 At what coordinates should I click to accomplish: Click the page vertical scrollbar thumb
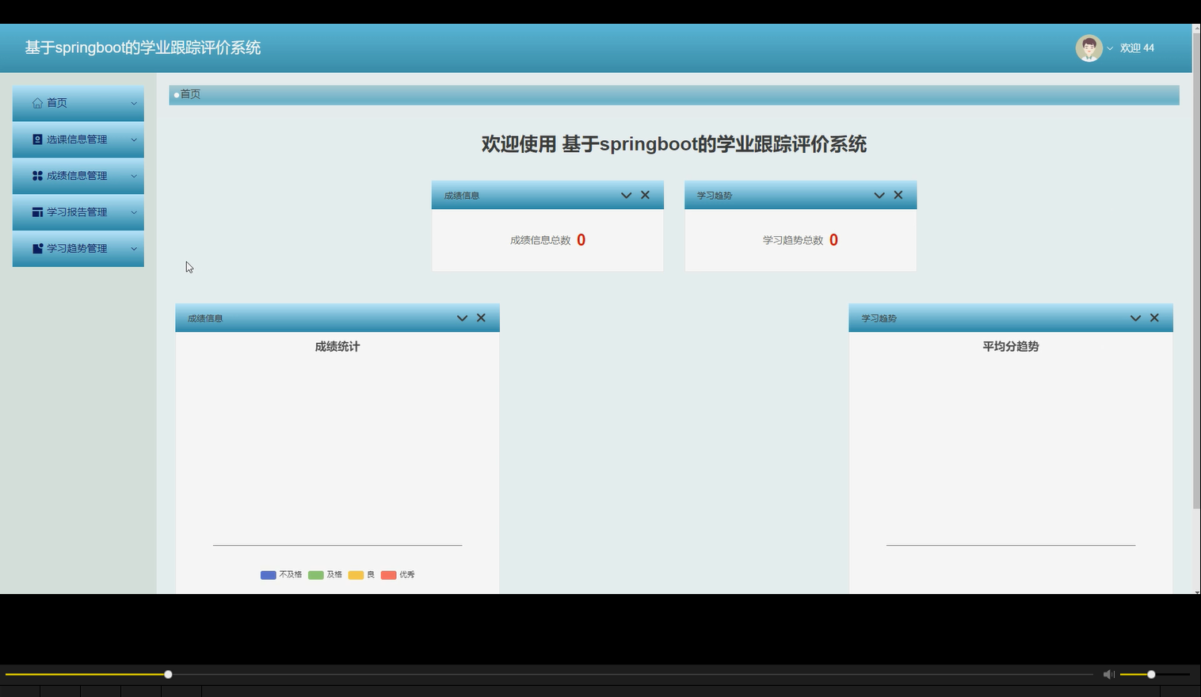1196,271
